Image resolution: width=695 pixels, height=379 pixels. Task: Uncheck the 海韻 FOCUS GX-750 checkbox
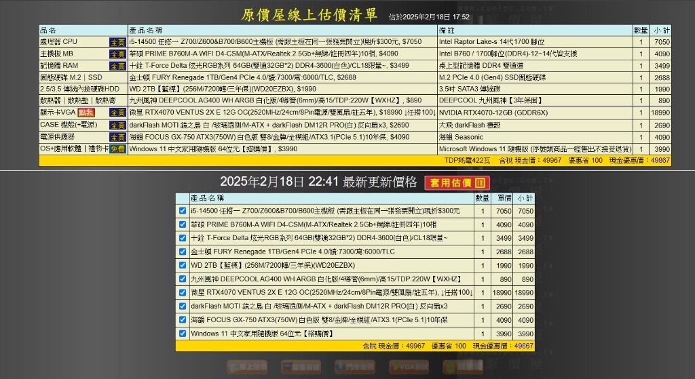click(x=182, y=319)
